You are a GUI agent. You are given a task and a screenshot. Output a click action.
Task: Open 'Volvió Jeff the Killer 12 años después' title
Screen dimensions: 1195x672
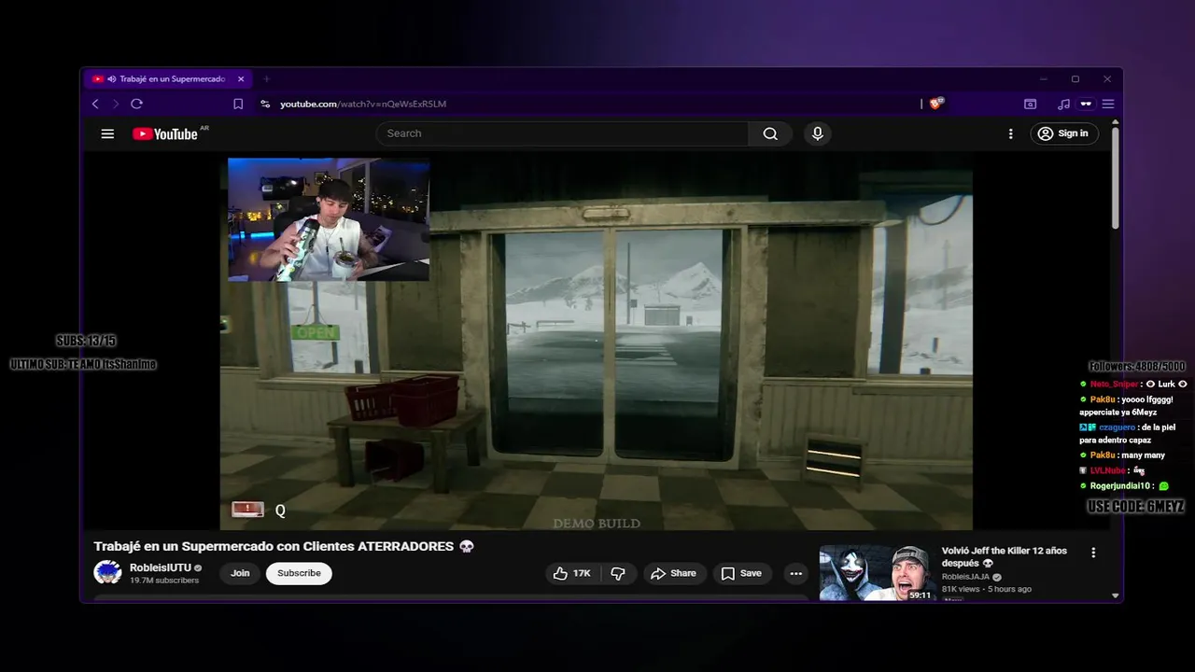click(x=1005, y=557)
